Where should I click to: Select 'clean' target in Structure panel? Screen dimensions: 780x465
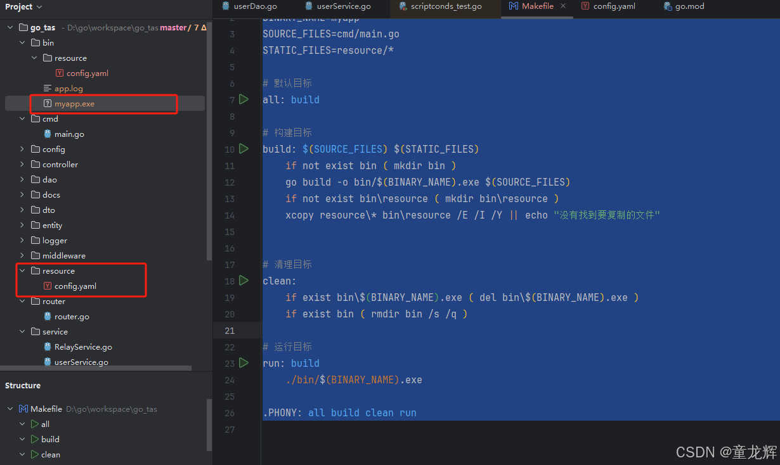point(51,455)
